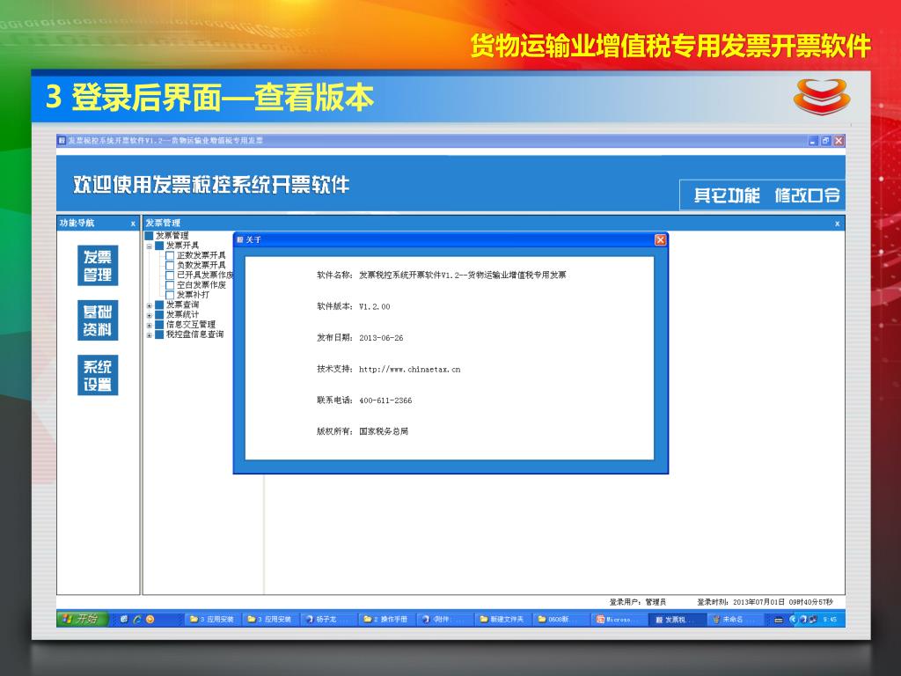
Task: Click the first quick launch icon
Action: (x=123, y=619)
